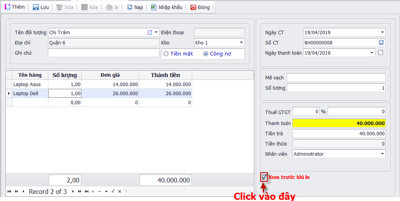This screenshot has height=201, width=400.
Task: Click the Thêm (add new) toolbar button
Action: [15, 7]
